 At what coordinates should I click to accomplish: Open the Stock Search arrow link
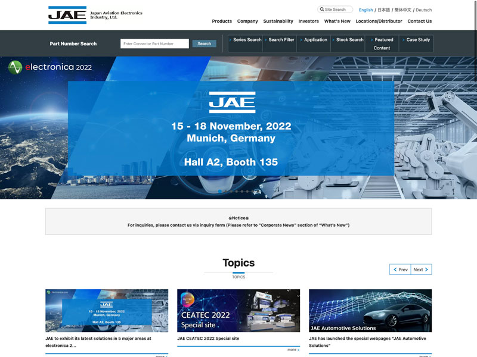coord(348,40)
